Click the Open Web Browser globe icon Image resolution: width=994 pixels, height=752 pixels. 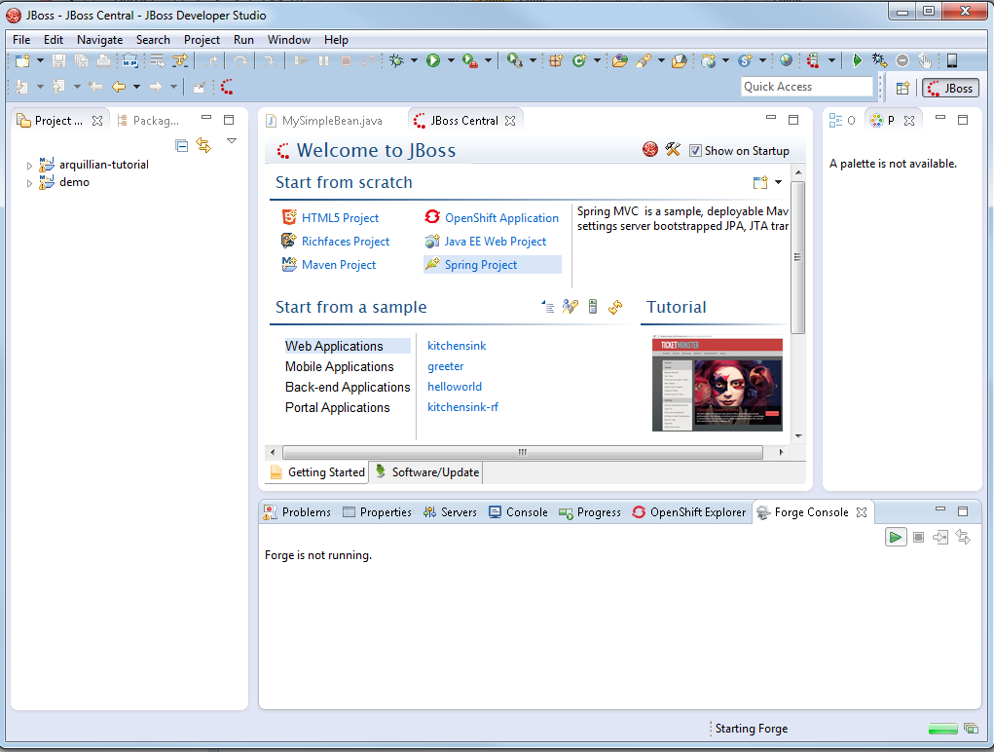pos(786,60)
